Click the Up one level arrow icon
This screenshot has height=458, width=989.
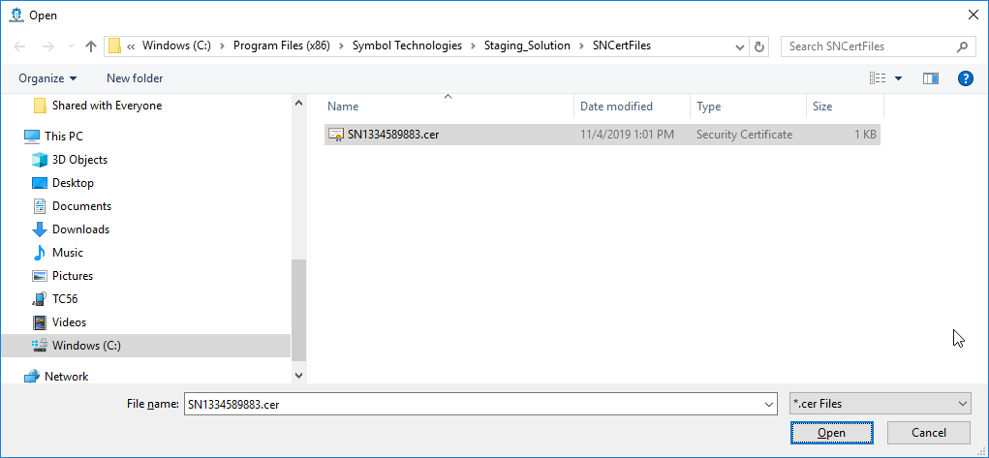pyautogui.click(x=91, y=46)
